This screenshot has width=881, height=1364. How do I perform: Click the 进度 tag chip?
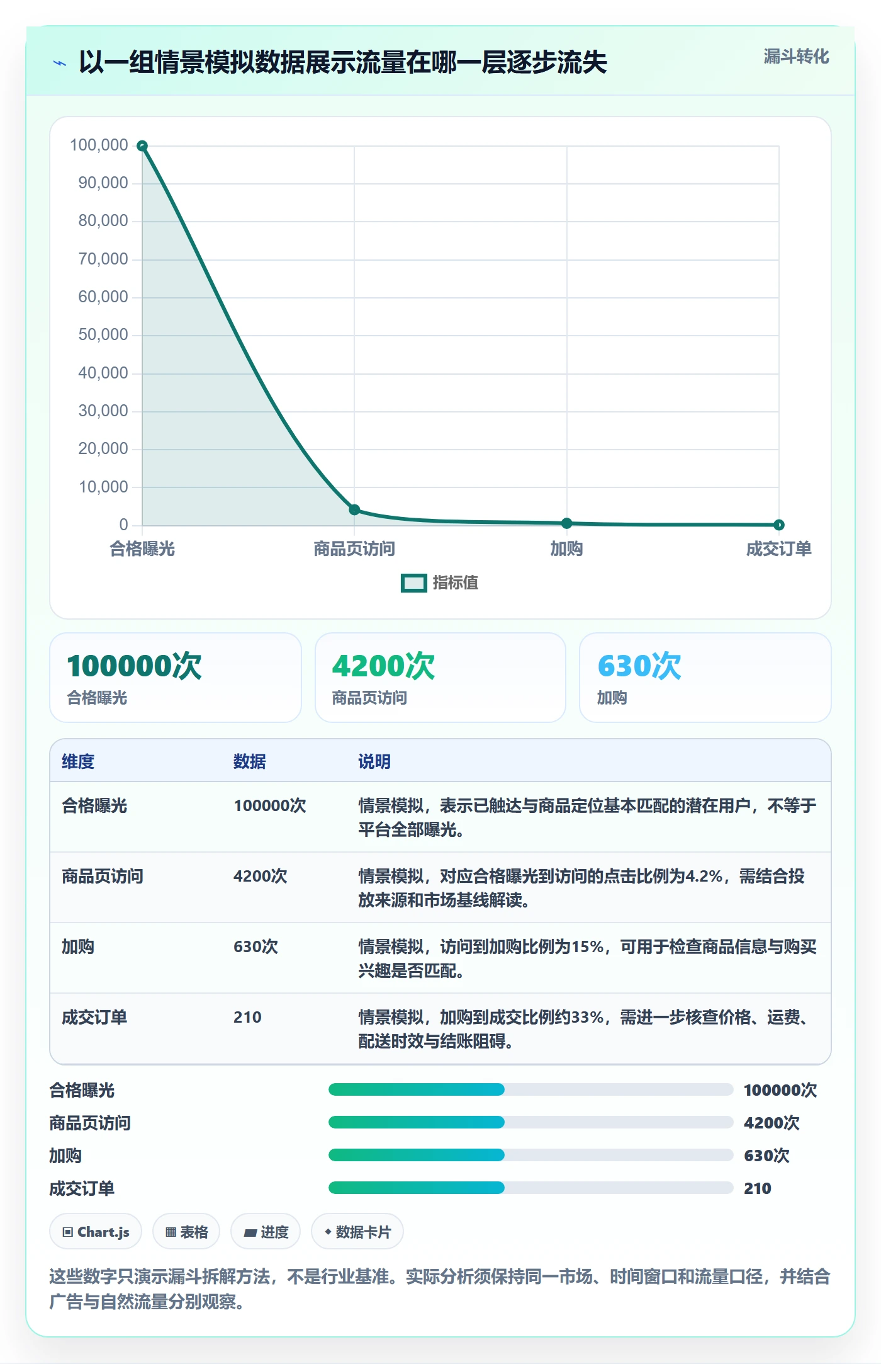coord(266,1232)
